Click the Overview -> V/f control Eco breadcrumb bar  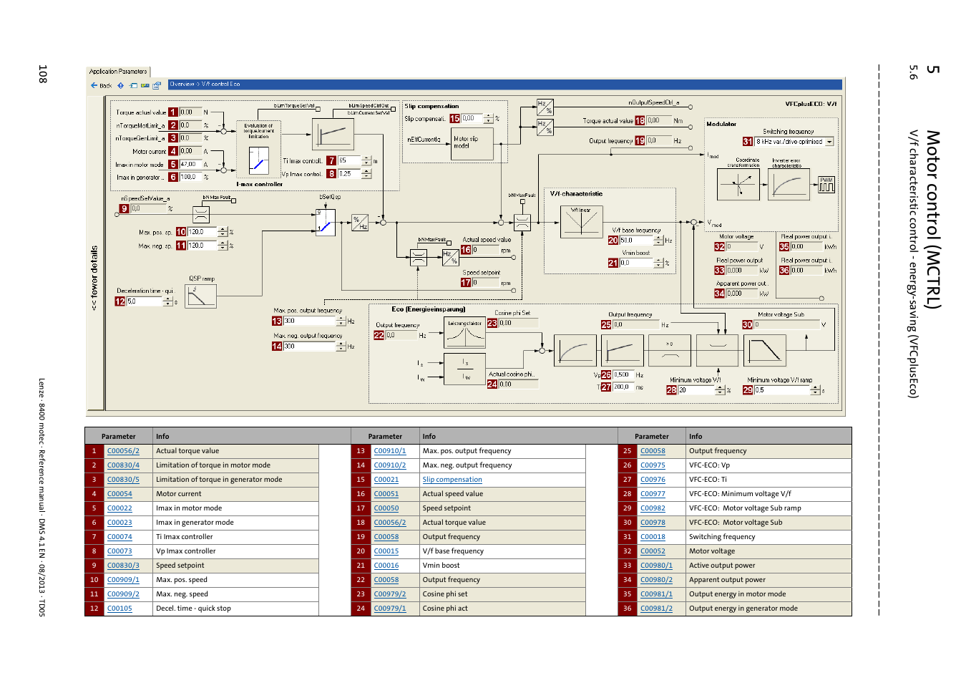click(x=504, y=84)
